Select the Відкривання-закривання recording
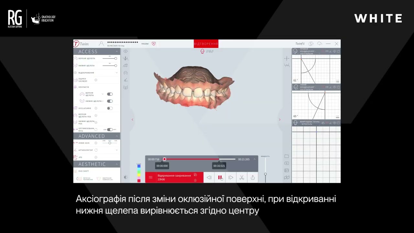414x233 pixels. 174,177
